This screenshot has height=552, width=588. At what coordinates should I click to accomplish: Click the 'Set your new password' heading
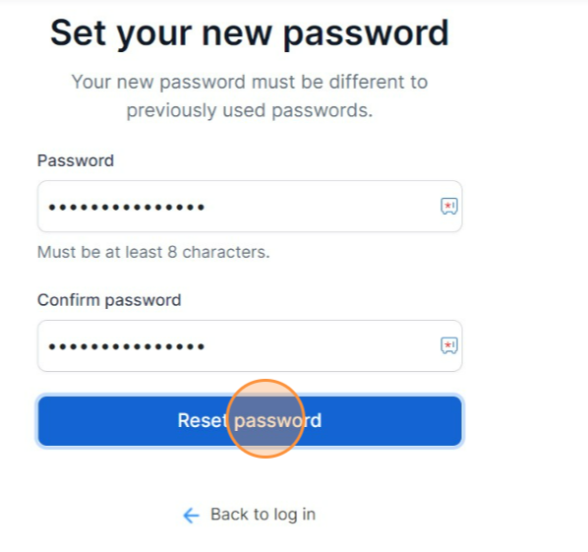pyautogui.click(x=250, y=33)
